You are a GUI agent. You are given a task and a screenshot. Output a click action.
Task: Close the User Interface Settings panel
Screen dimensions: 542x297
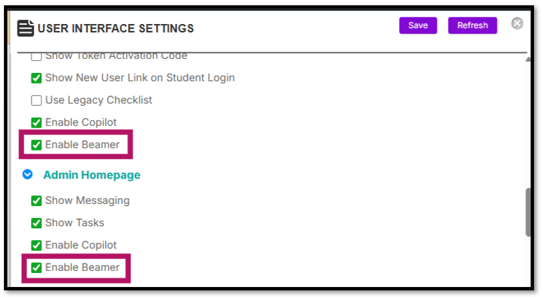pyautogui.click(x=517, y=23)
